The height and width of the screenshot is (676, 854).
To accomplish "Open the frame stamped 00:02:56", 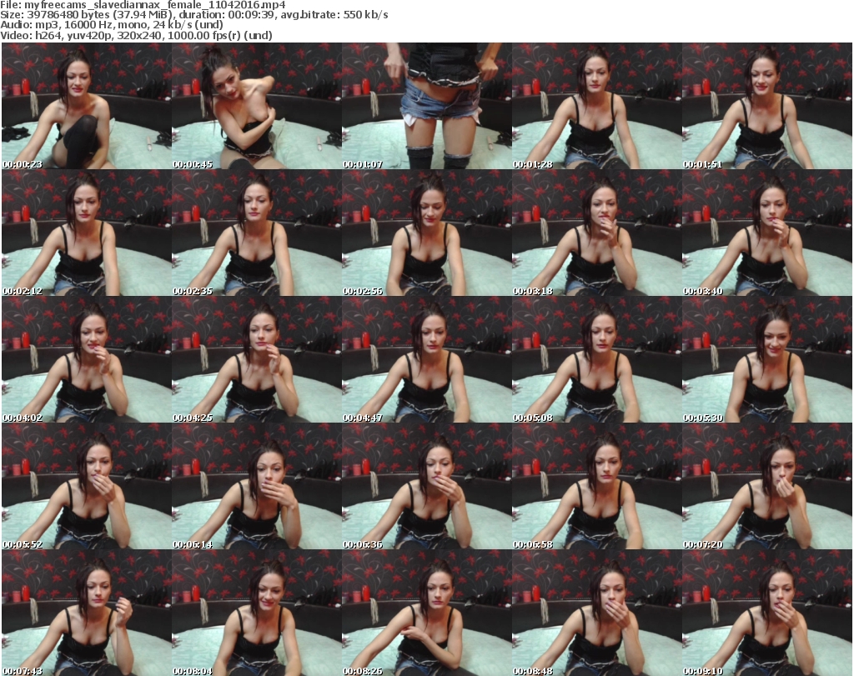I will [426, 233].
